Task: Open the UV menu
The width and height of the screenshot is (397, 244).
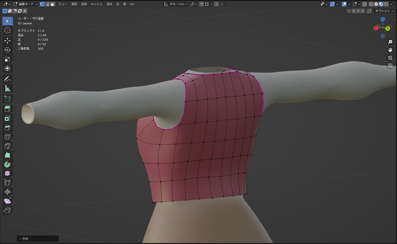Action: pos(132,4)
